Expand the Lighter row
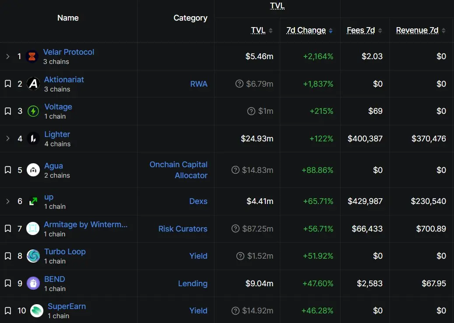The image size is (454, 323). pyautogui.click(x=8, y=138)
